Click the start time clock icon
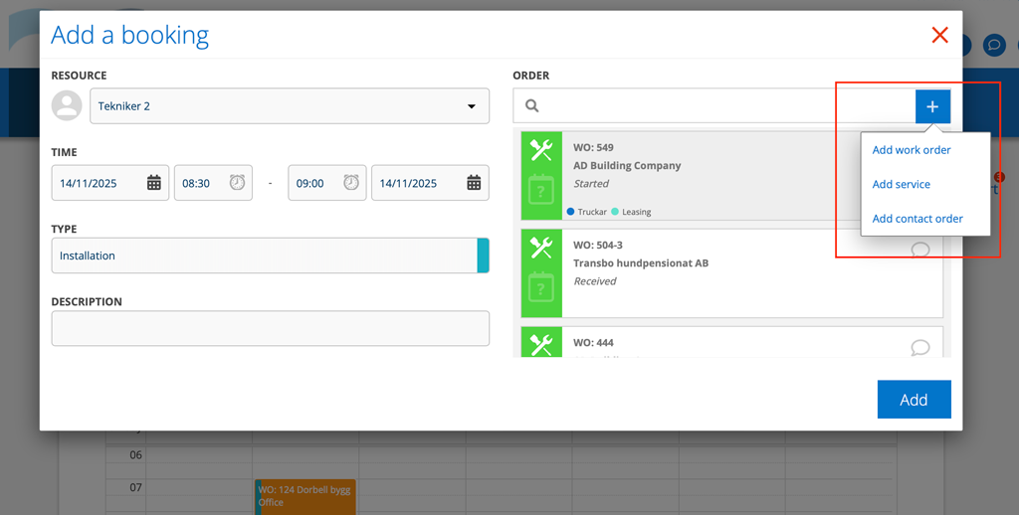 (237, 183)
